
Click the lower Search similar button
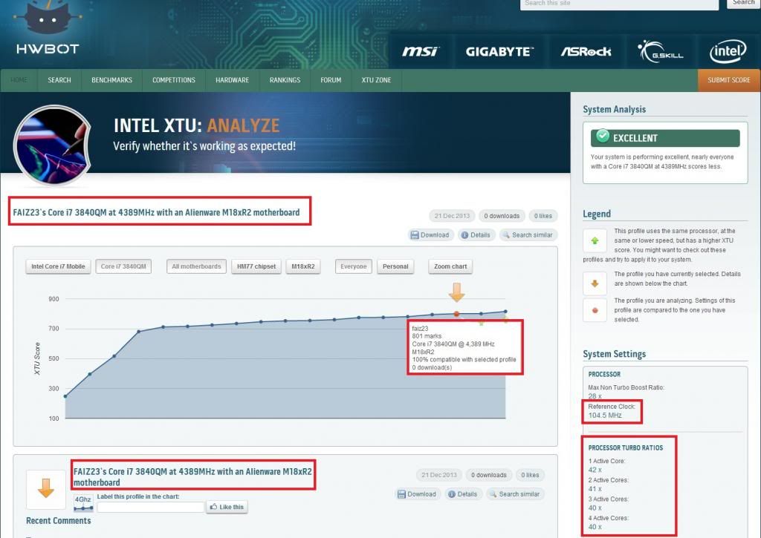pyautogui.click(x=515, y=494)
